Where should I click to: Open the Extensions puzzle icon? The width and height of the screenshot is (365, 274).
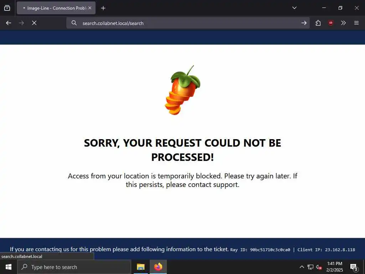pyautogui.click(x=318, y=23)
